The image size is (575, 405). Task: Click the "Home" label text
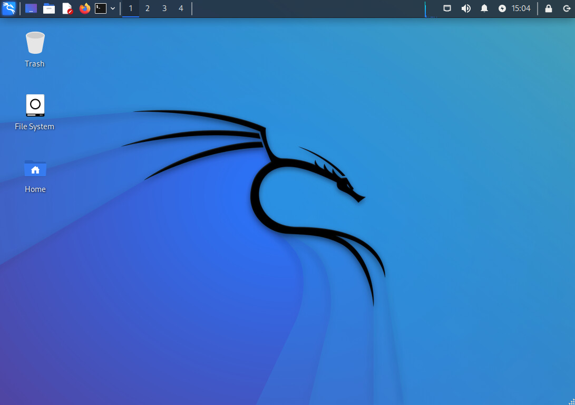(x=35, y=189)
